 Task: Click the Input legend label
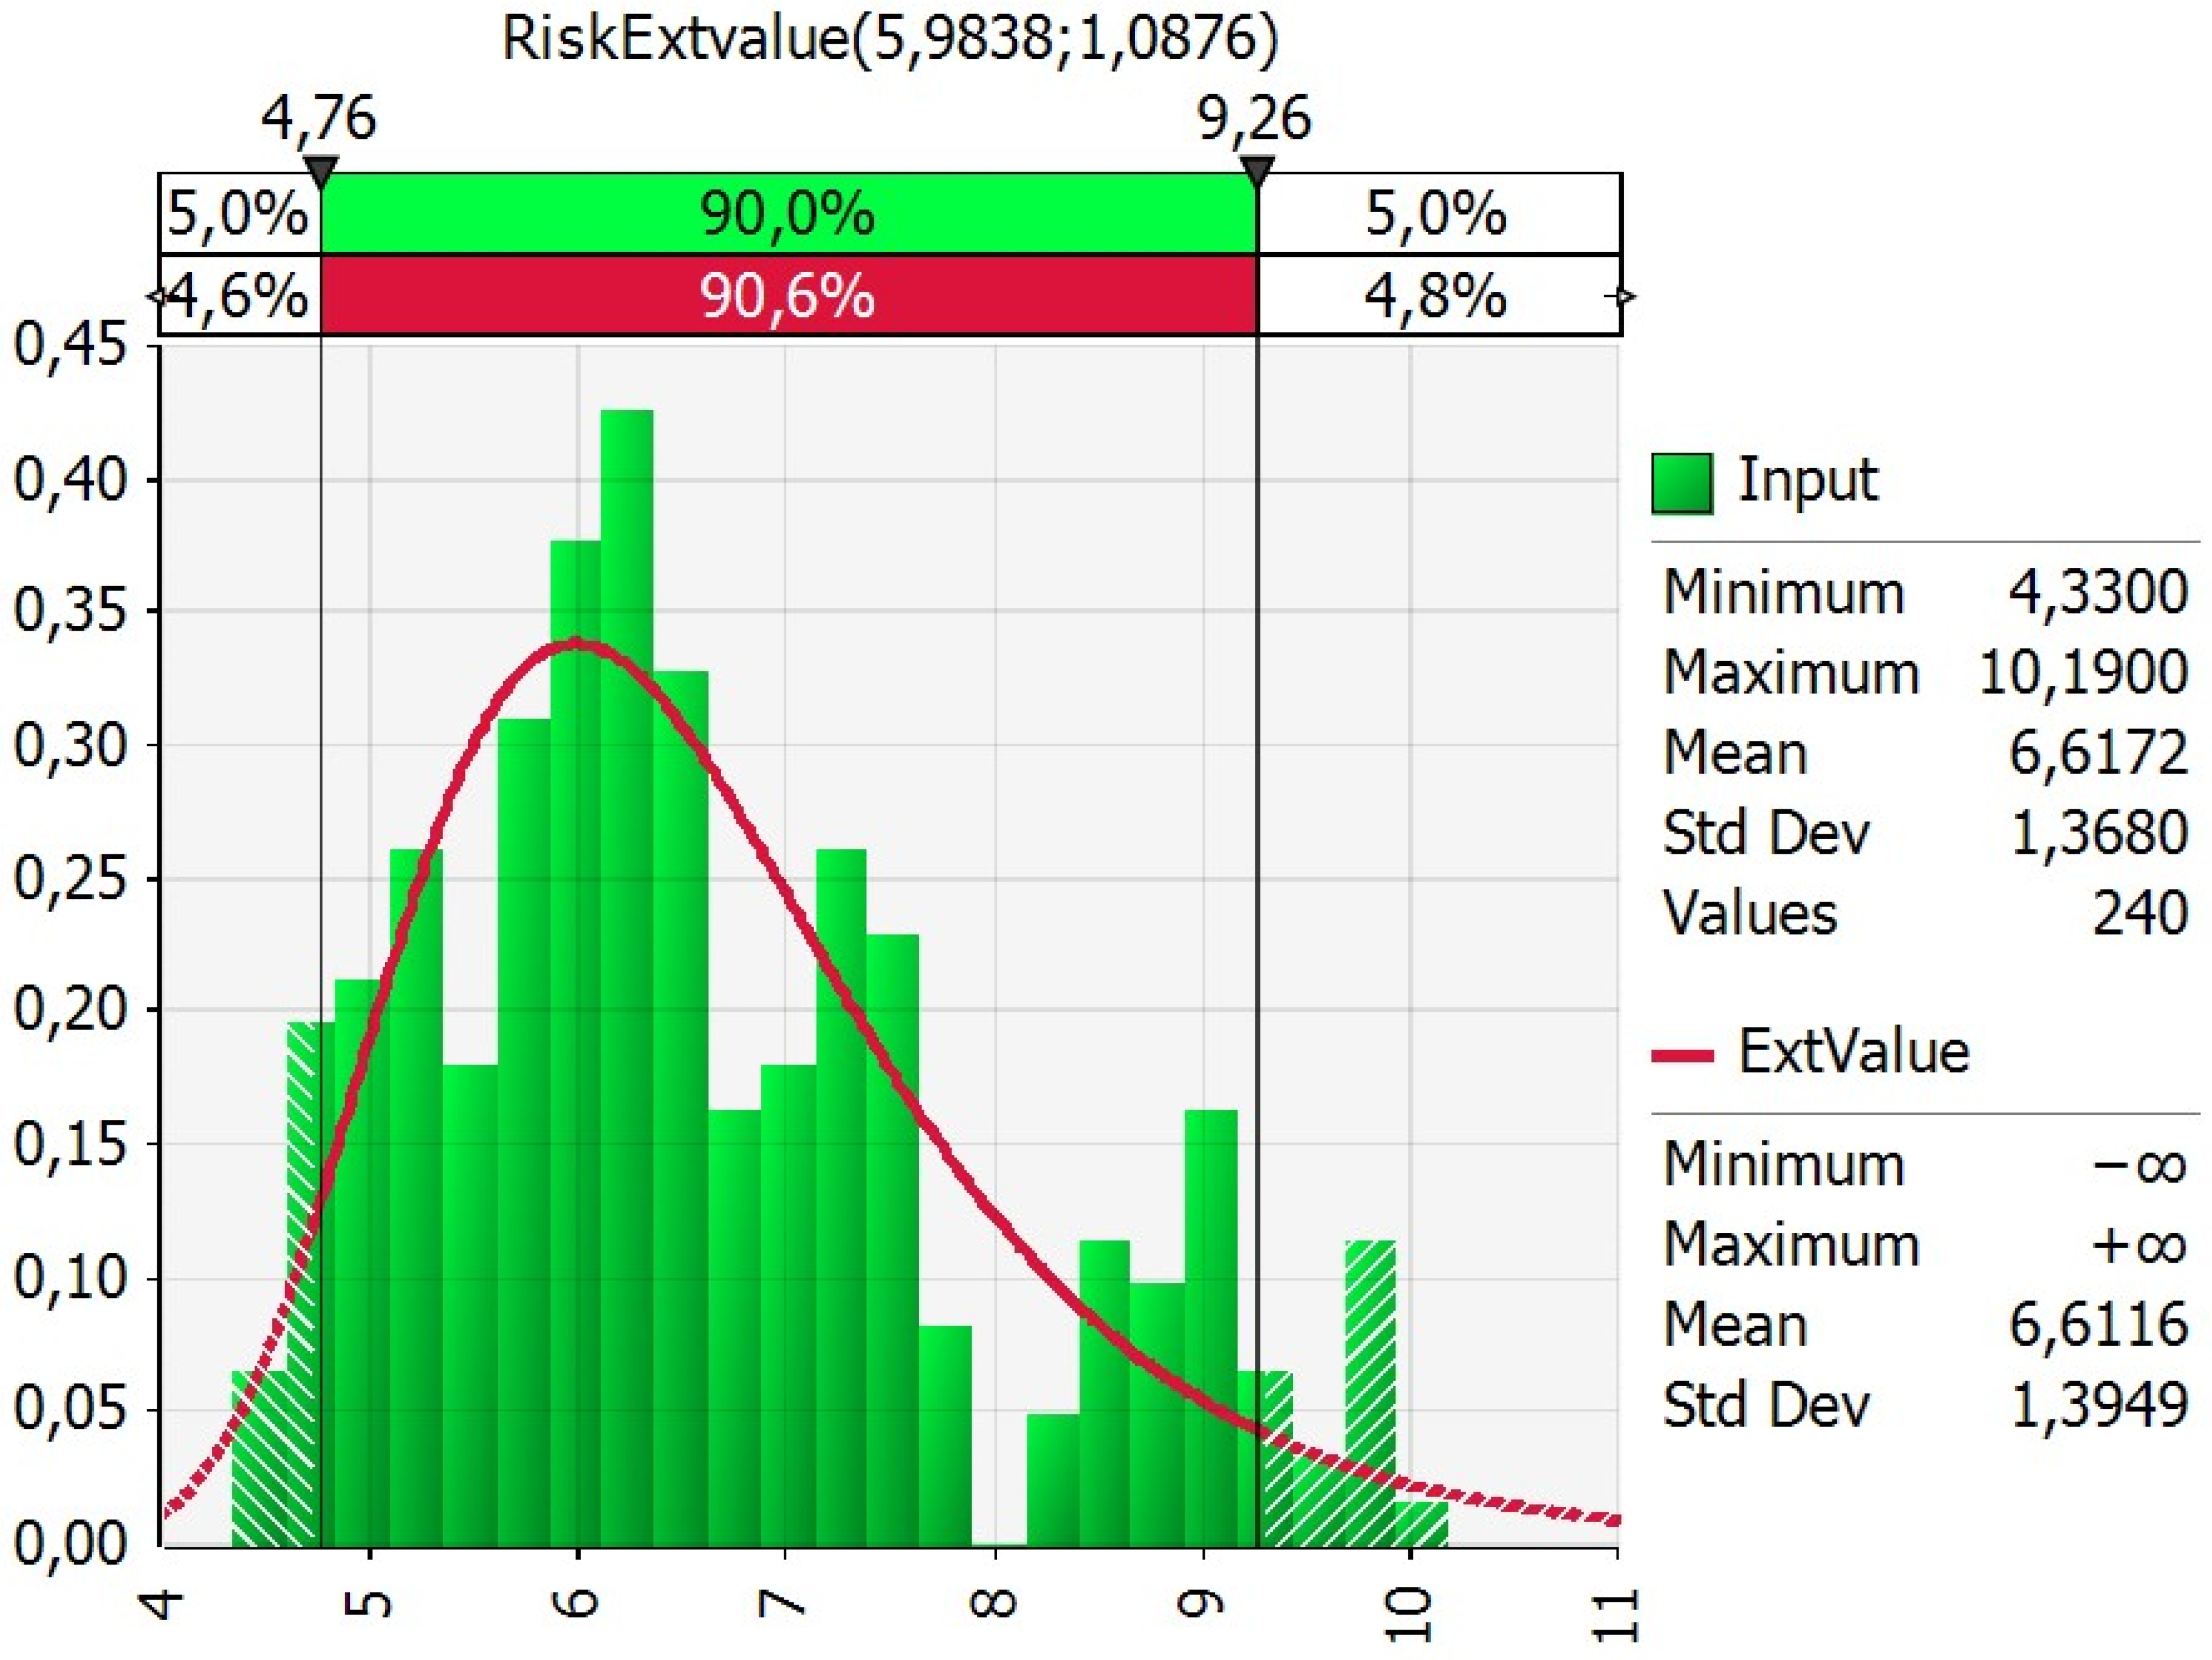(1808, 480)
